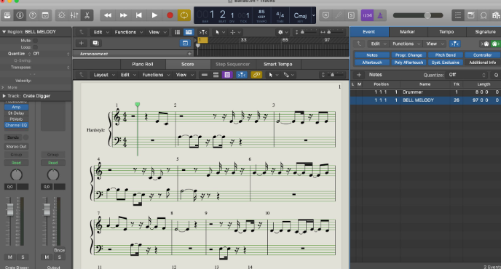Click the Record button in the transport
The image size is (501, 269).
point(170,15)
